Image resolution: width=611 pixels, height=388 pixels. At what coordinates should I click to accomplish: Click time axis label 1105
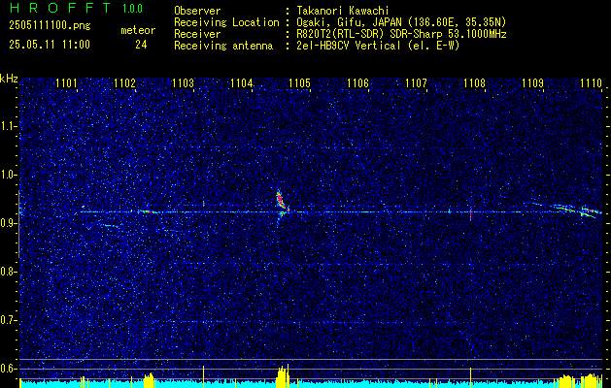click(x=299, y=82)
